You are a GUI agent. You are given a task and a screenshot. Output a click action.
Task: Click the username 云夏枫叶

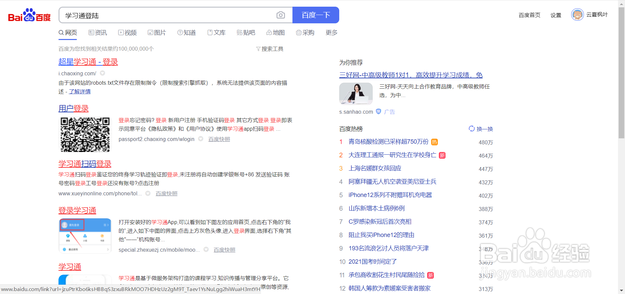click(x=597, y=15)
